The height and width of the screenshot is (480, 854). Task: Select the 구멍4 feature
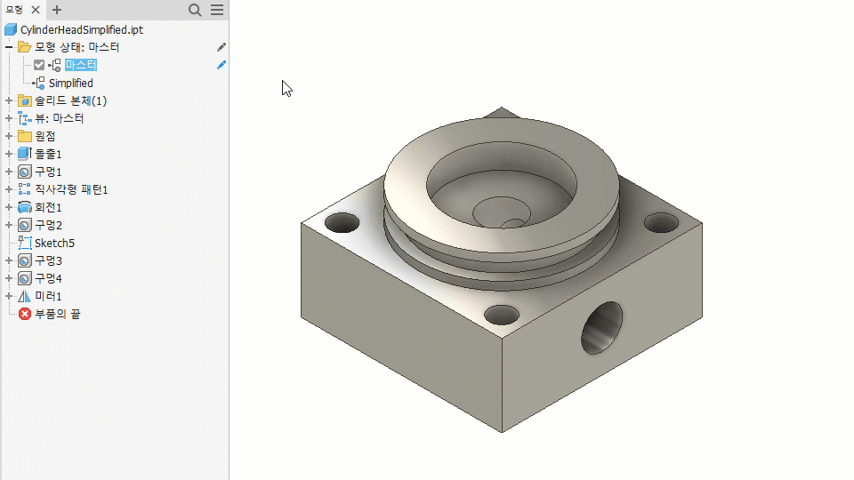[x=48, y=278]
